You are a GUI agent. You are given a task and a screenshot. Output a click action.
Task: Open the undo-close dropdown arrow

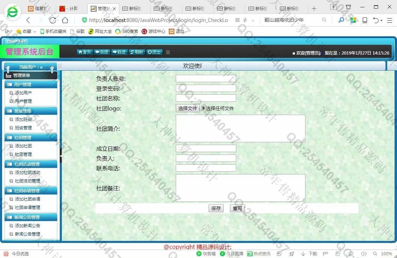point(381,21)
